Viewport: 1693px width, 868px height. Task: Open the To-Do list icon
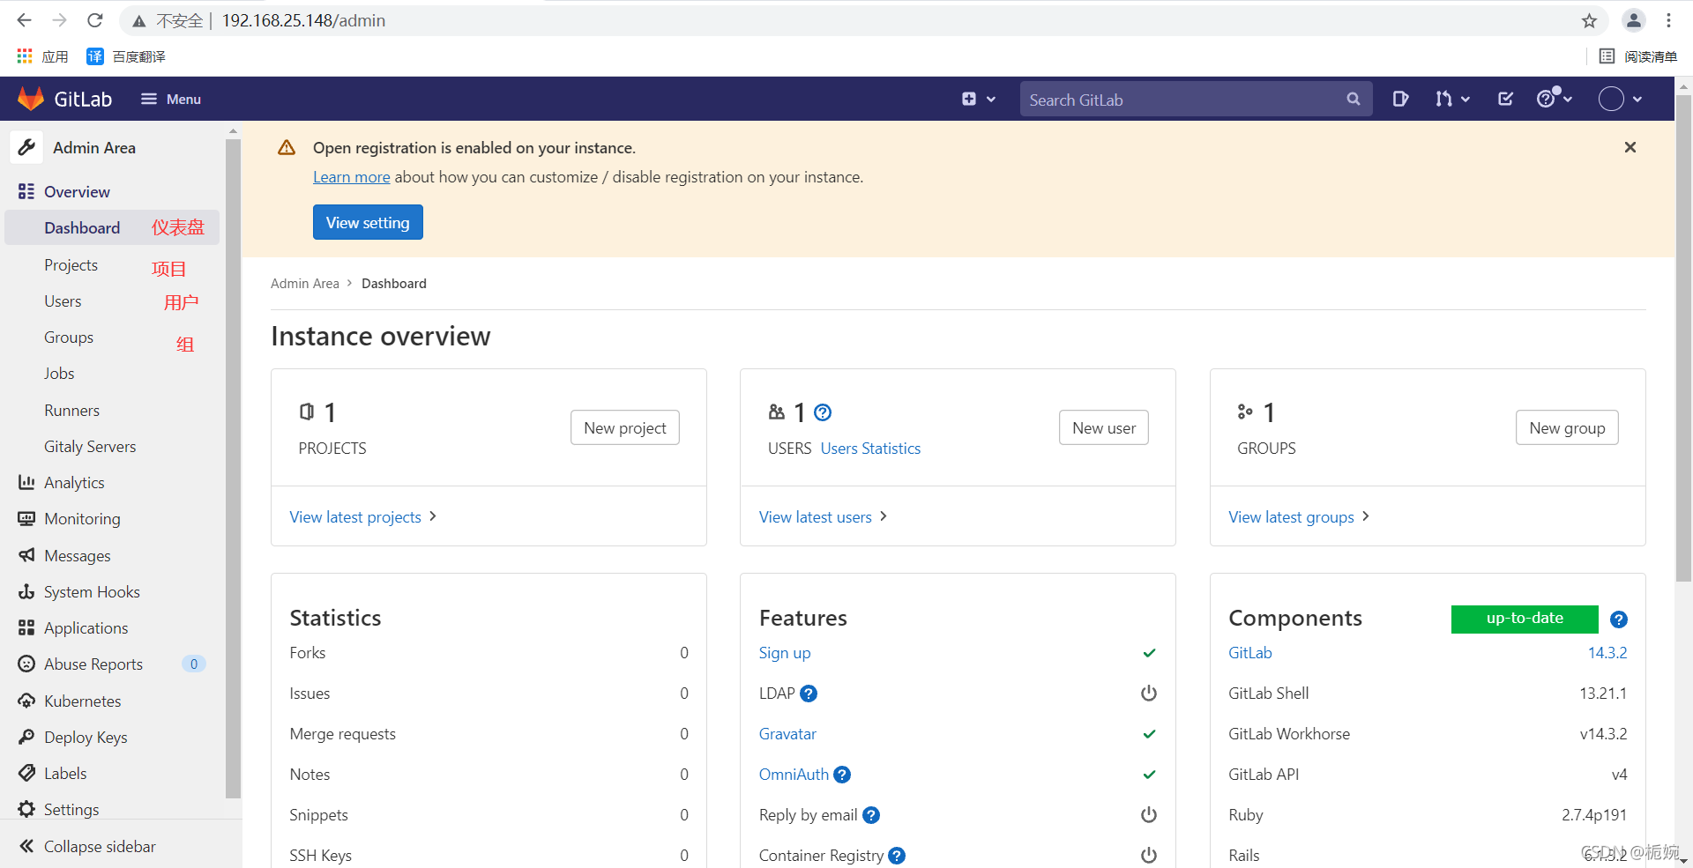coord(1505,99)
